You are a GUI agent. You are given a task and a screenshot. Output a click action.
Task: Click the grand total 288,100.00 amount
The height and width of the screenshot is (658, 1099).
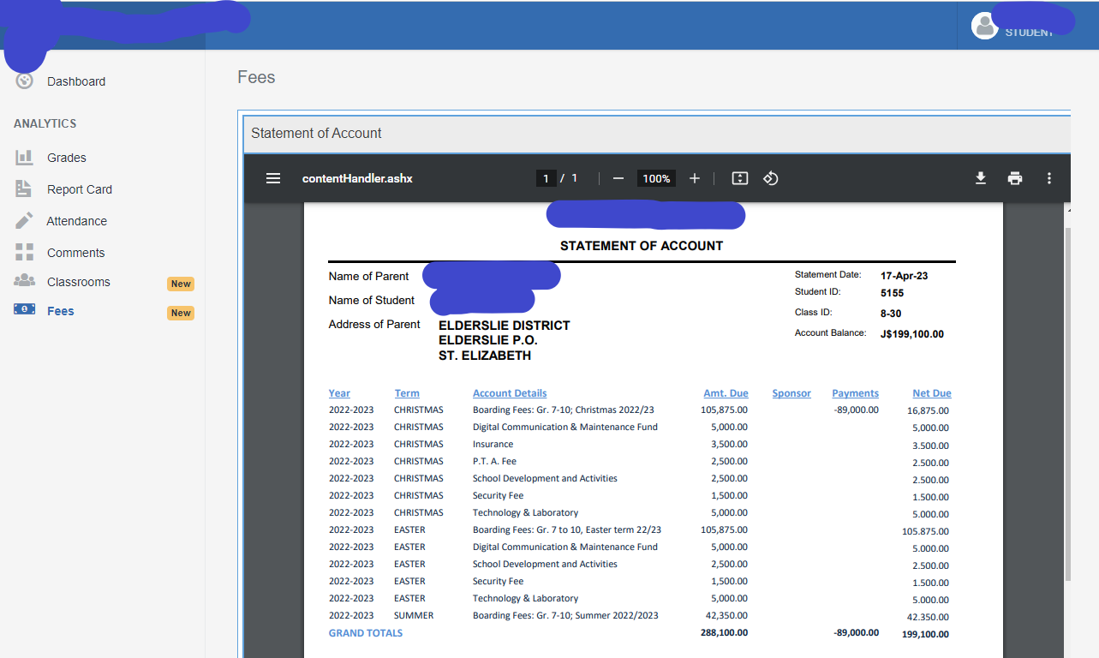pos(724,633)
